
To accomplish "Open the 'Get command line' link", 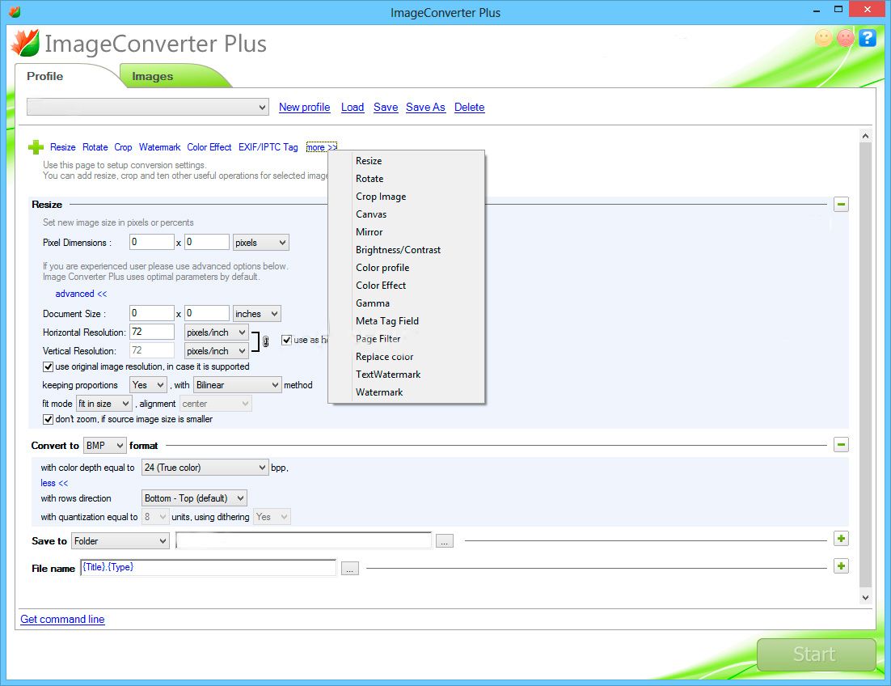I will click(62, 619).
